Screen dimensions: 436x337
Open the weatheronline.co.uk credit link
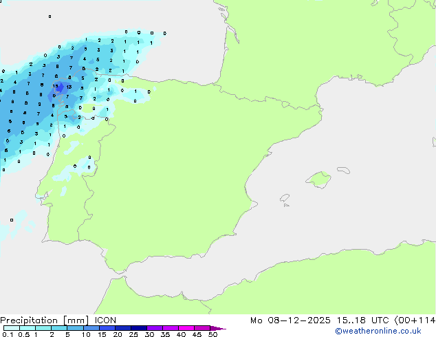pos(378,331)
